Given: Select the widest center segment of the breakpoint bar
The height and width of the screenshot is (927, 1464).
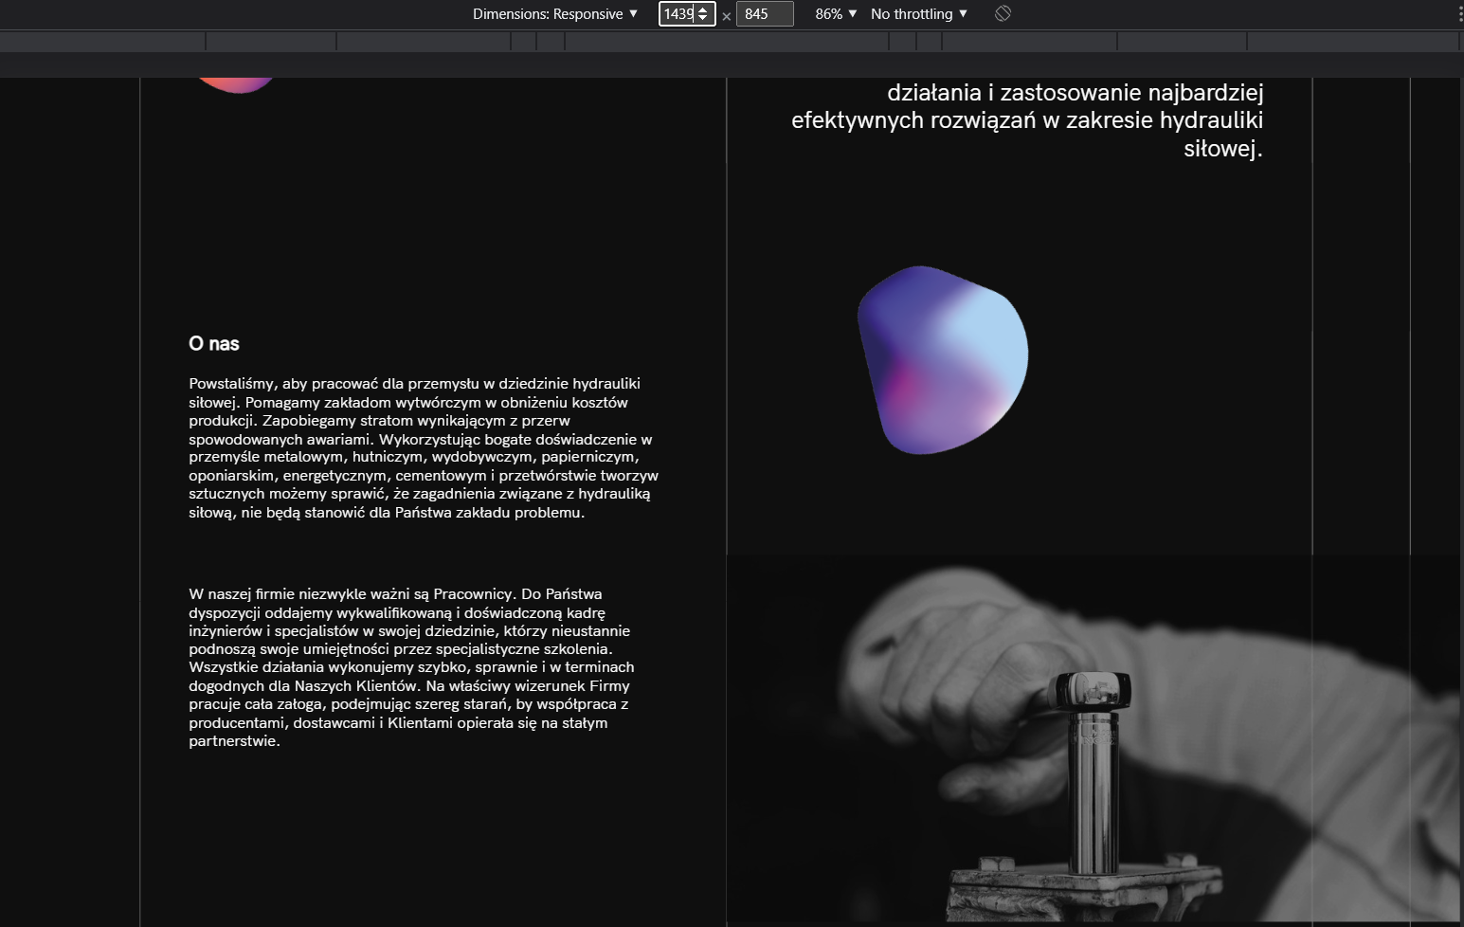Looking at the screenshot, I should click(726, 42).
